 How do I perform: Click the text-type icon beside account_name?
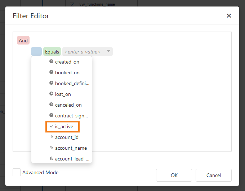[x=51, y=148]
